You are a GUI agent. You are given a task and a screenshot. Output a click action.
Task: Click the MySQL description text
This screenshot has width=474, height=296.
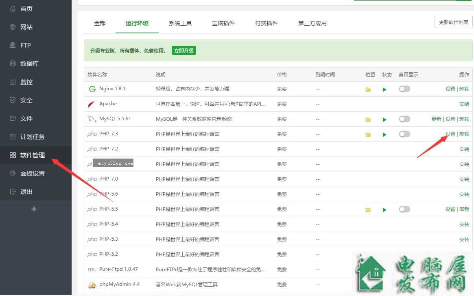coord(194,119)
